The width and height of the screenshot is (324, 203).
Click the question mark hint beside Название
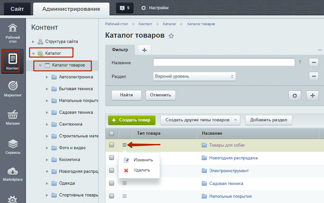tap(300, 62)
